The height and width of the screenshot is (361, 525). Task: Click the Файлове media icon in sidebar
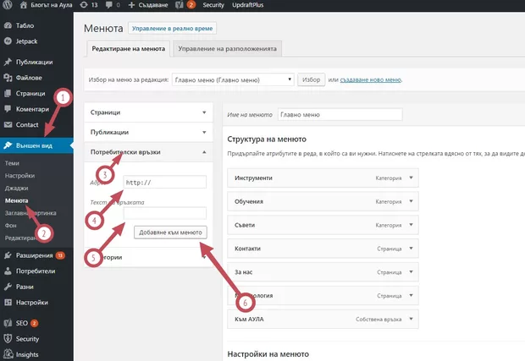[8, 78]
